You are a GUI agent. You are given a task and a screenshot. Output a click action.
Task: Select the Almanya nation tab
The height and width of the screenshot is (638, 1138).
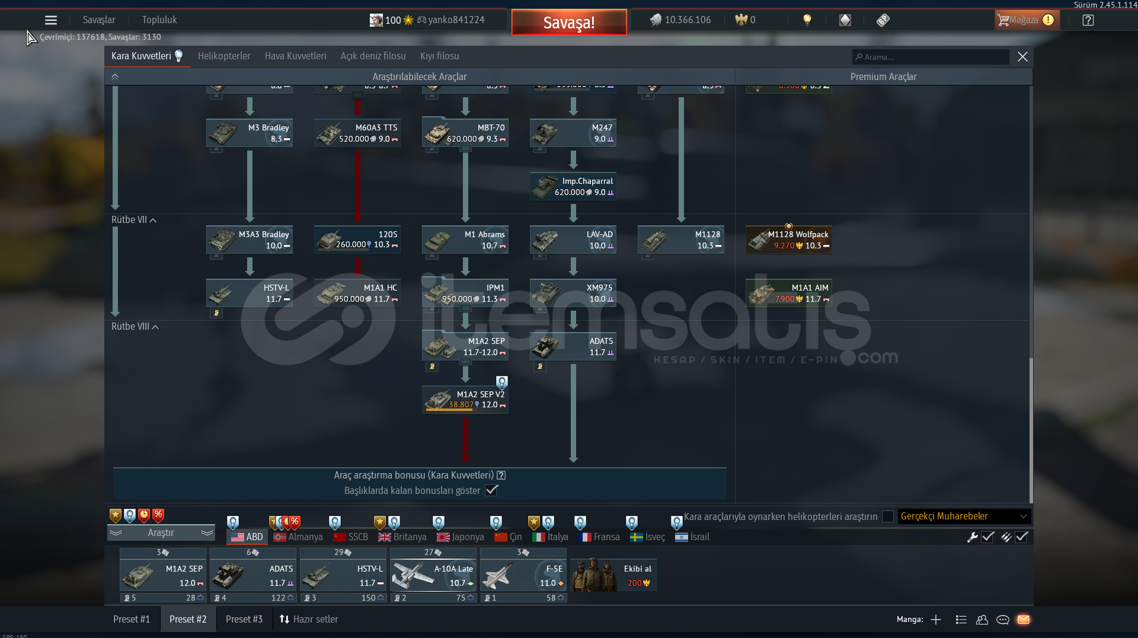pyautogui.click(x=298, y=537)
